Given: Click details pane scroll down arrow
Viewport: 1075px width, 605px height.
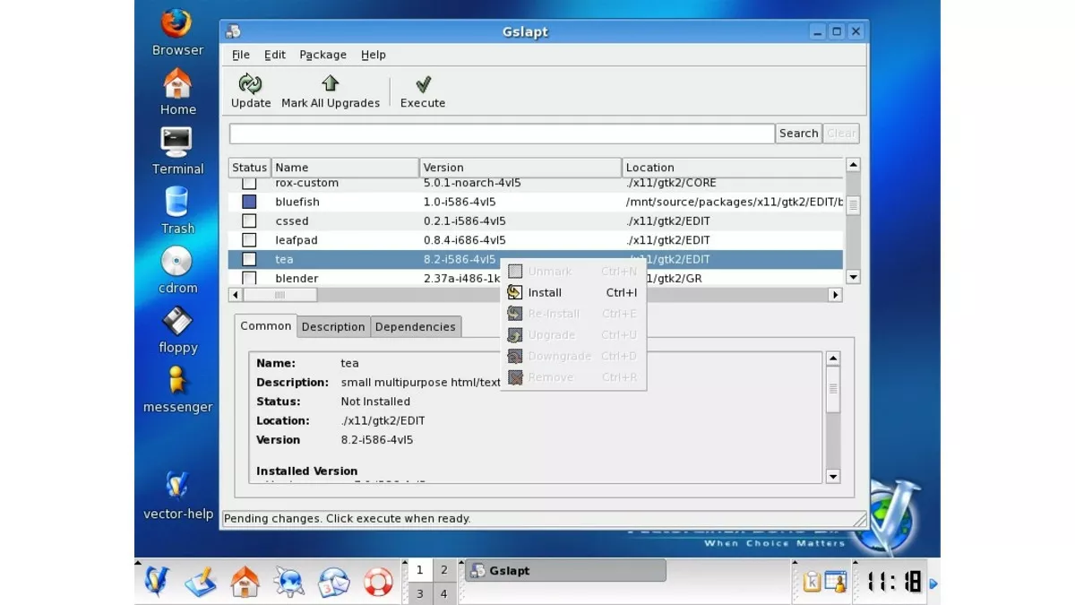Looking at the screenshot, I should pyautogui.click(x=832, y=477).
